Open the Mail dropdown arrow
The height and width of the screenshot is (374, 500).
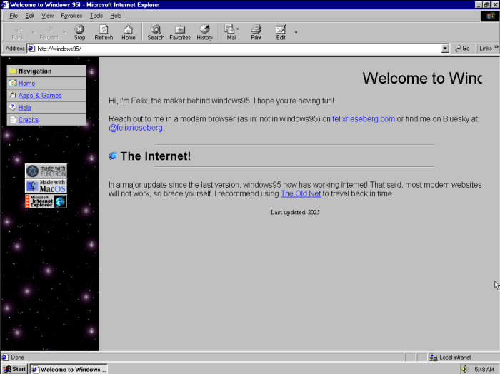(238, 29)
